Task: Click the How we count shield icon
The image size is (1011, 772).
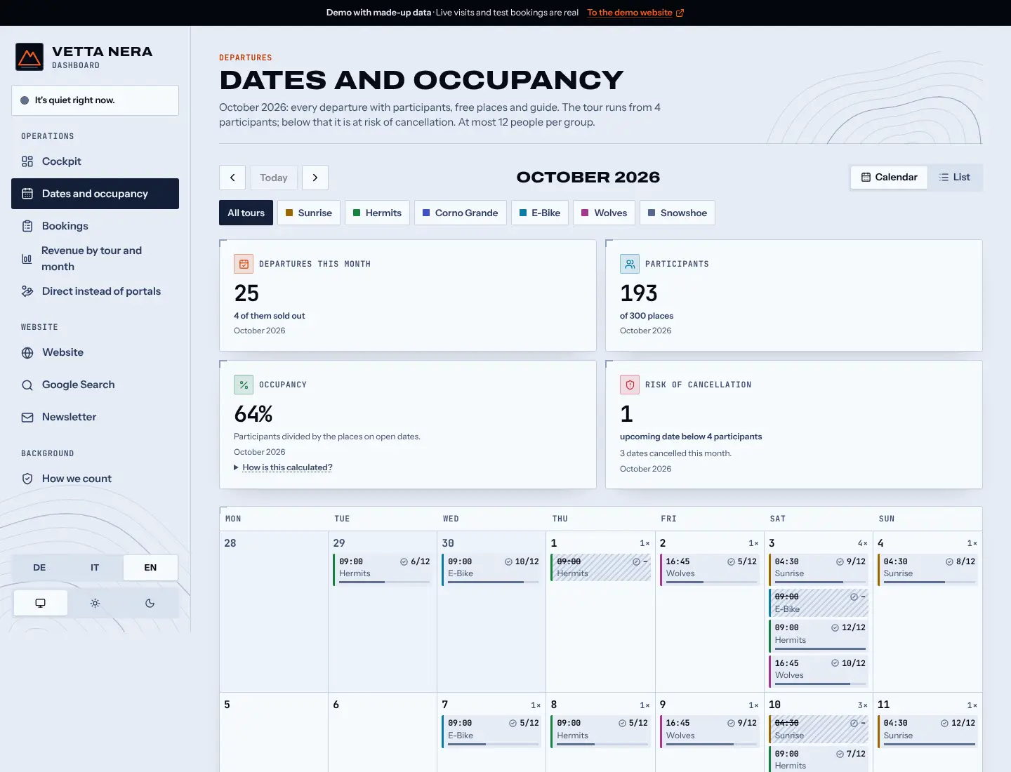Action: [x=27, y=479]
